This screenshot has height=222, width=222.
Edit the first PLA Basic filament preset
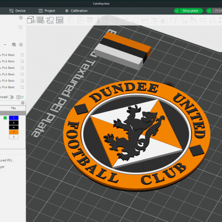tap(22, 55)
